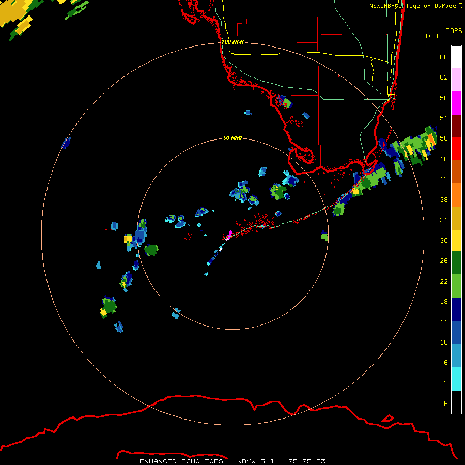The width and height of the screenshot is (465, 465).
Task: Click the '46' legend value
Action: pyautogui.click(x=444, y=159)
